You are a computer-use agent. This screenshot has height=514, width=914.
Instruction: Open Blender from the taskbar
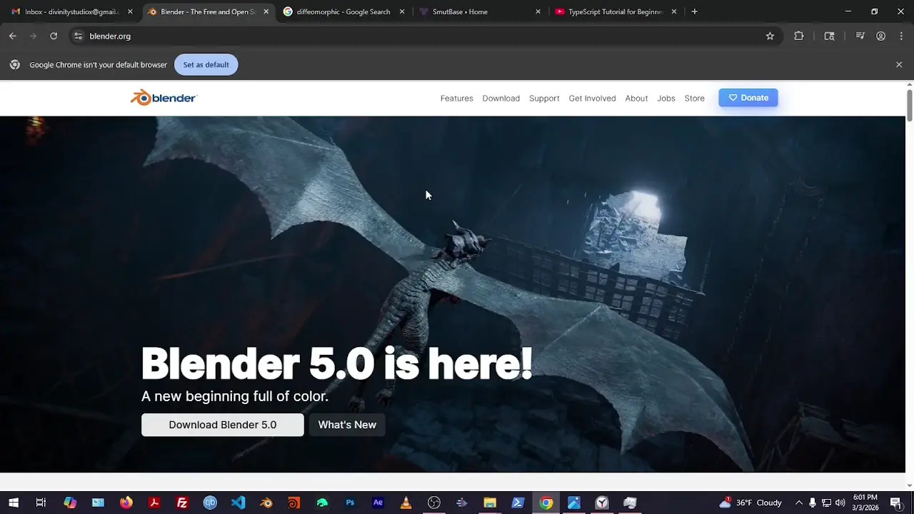pyautogui.click(x=266, y=503)
